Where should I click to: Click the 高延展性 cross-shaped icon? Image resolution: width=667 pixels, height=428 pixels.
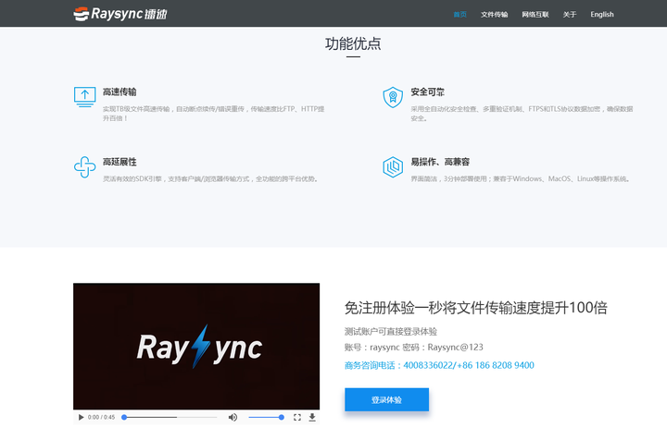(x=84, y=167)
